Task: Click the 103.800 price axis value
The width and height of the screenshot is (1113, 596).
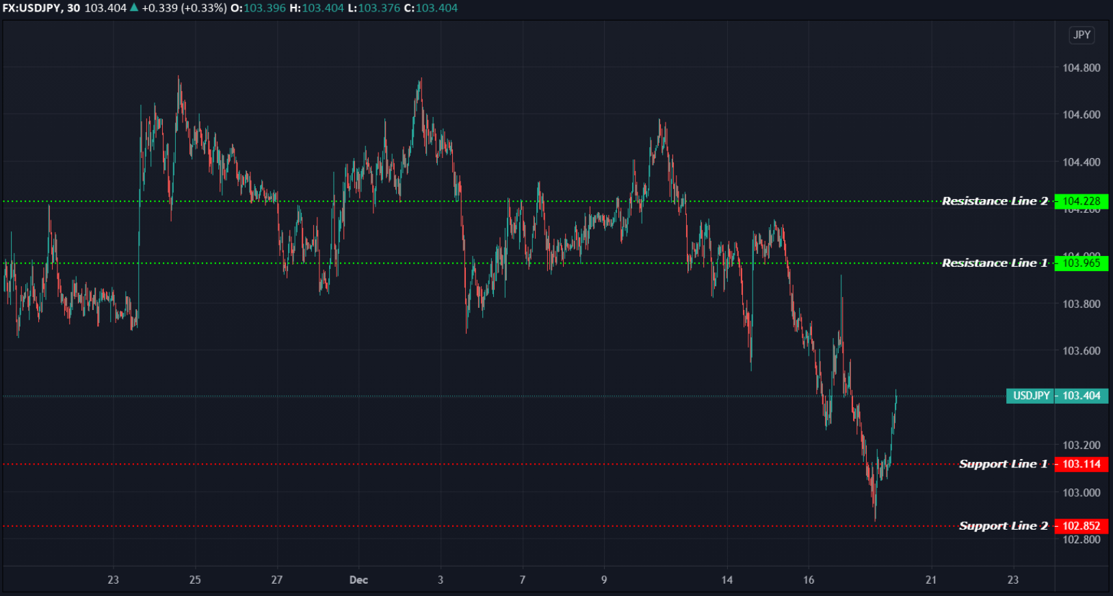Action: click(x=1081, y=304)
